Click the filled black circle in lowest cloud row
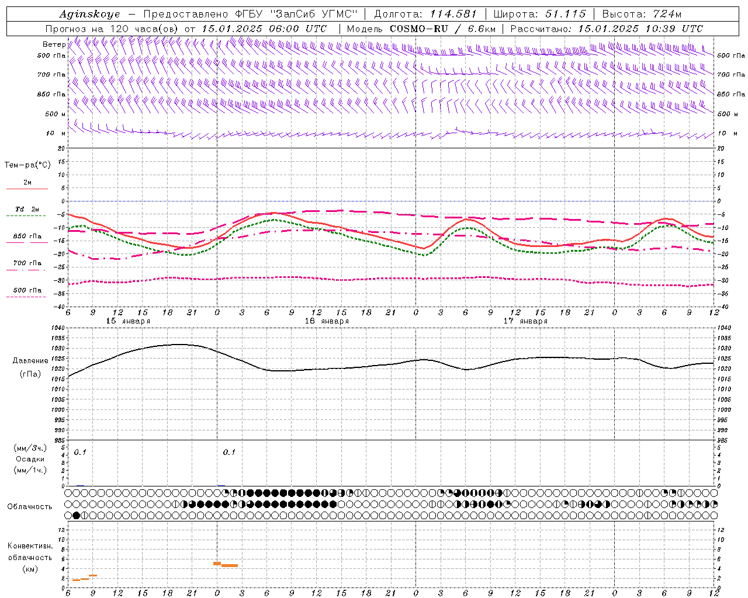748x598 pixels. pos(76,515)
